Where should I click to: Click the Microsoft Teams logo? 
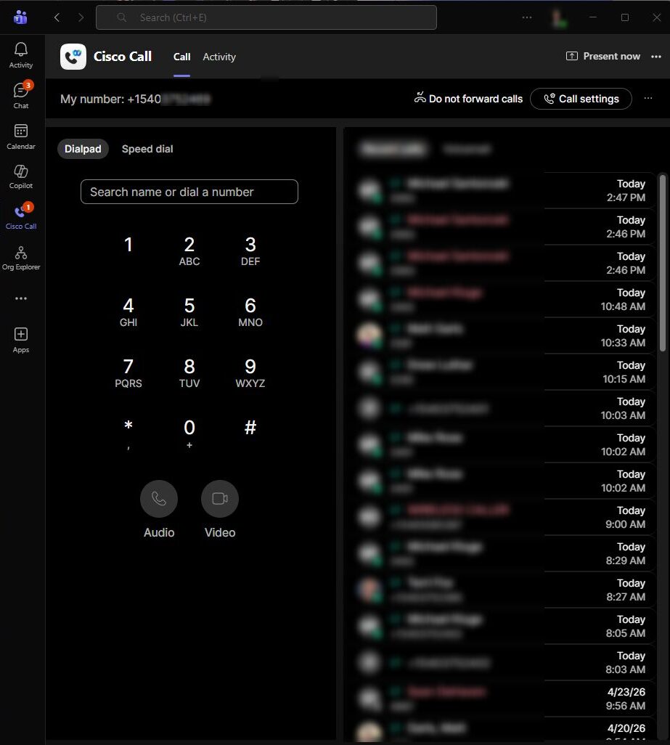click(20, 17)
